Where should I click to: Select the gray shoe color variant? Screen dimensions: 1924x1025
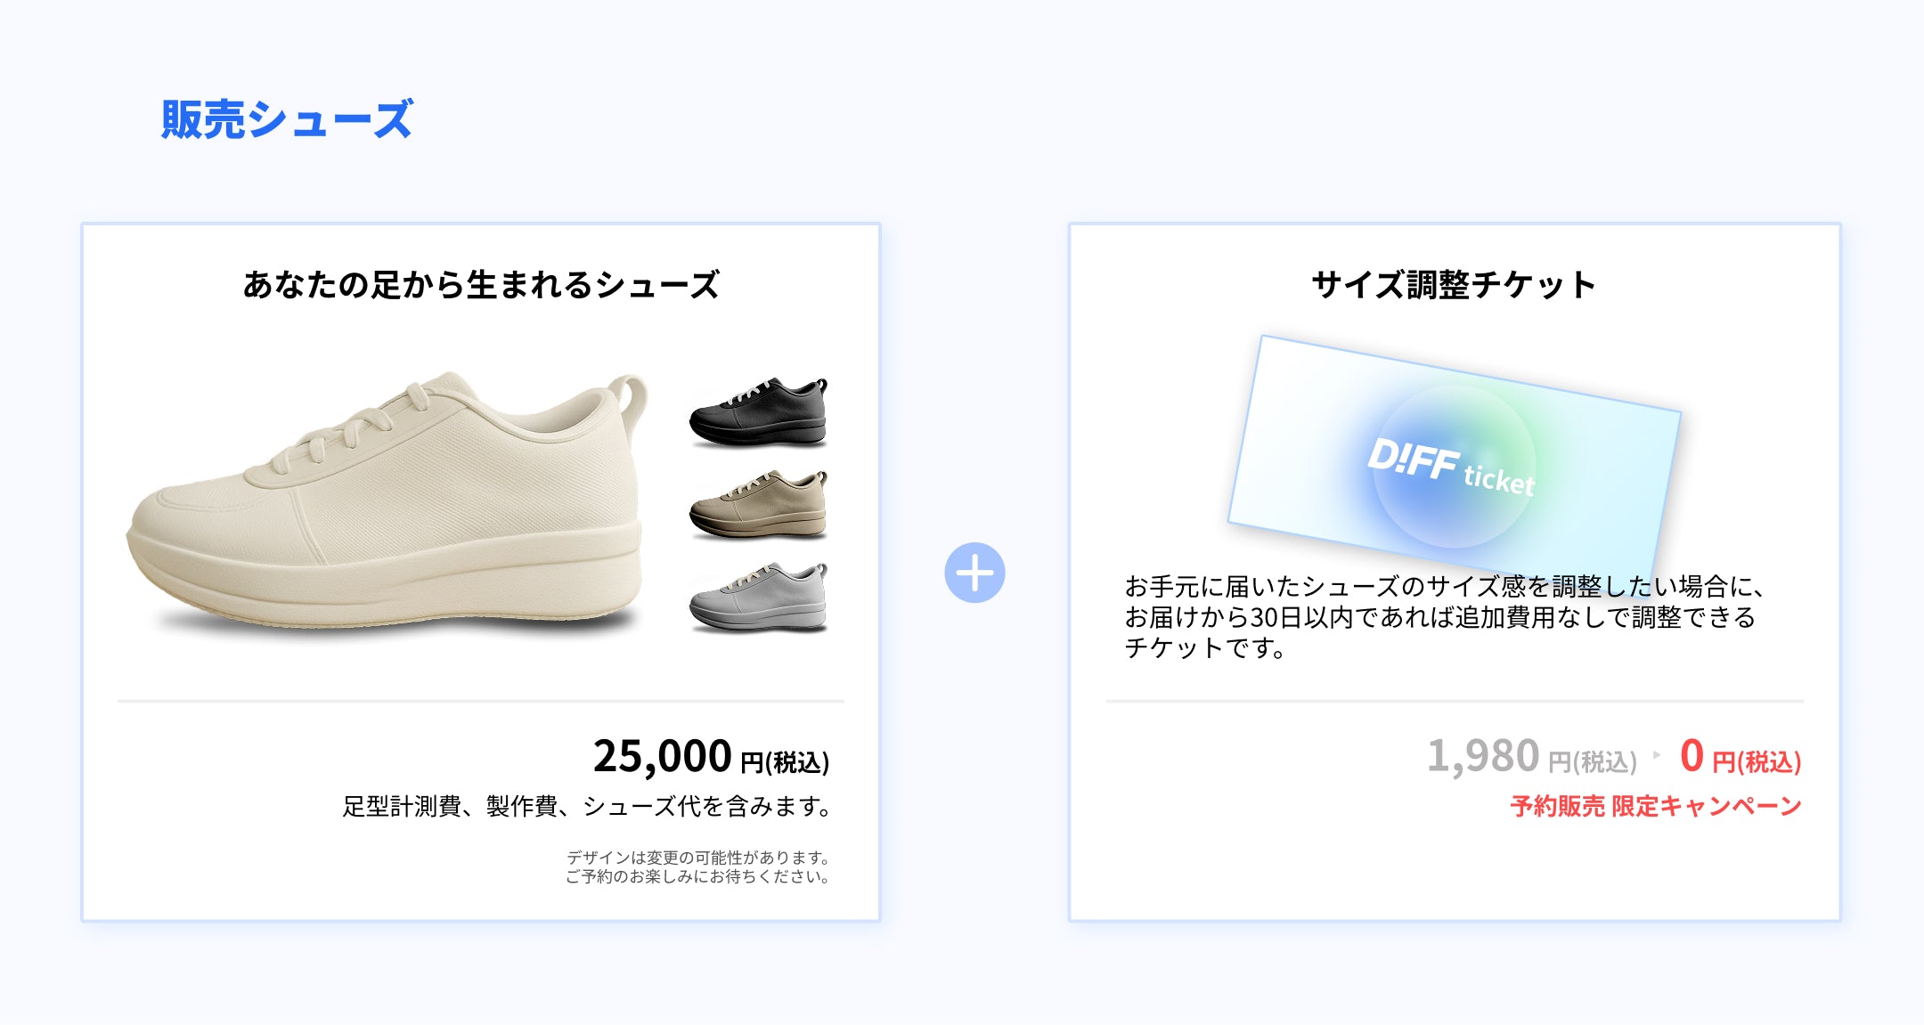pos(758,597)
